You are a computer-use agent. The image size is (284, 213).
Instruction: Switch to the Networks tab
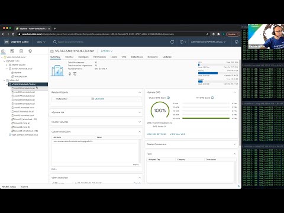click(153, 57)
